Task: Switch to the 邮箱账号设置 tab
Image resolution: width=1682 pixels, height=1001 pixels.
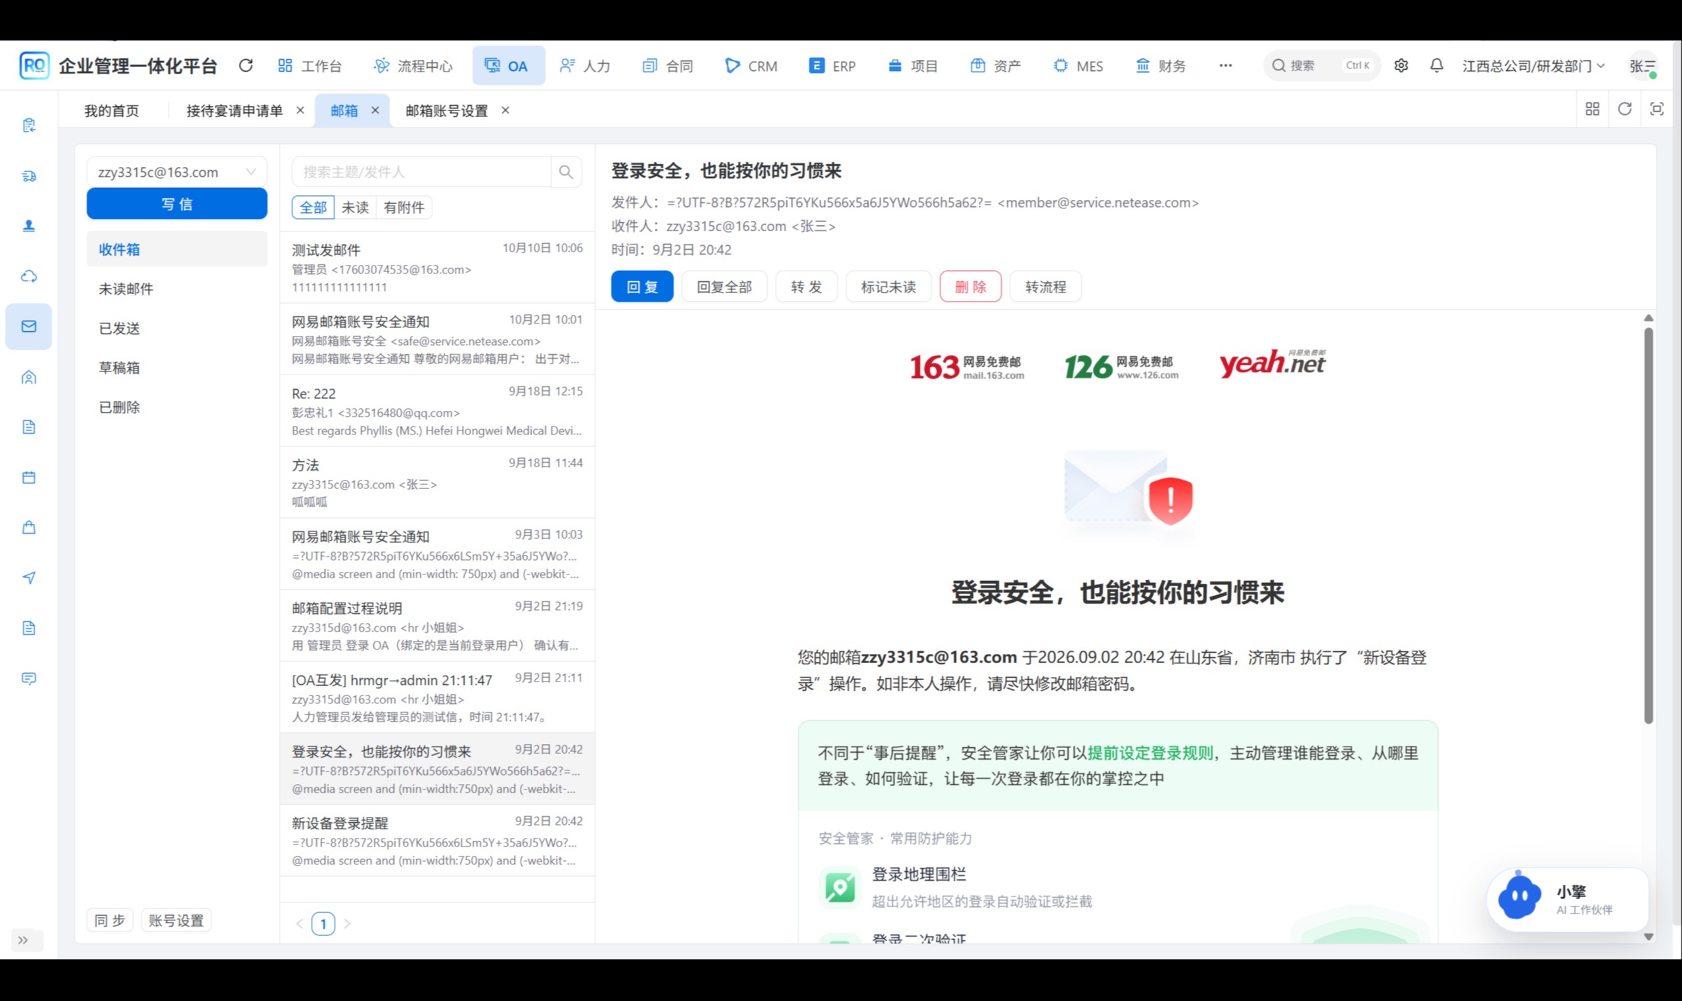Action: (x=446, y=110)
